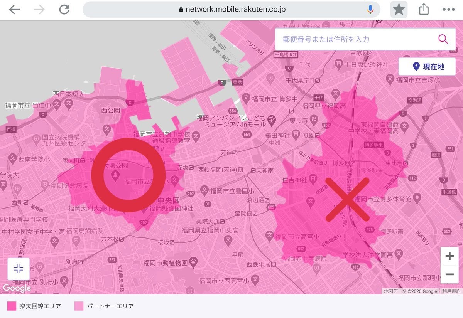Reload the page with refresh icon
Screen dimensions: 463x318
pyautogui.click(x=64, y=10)
